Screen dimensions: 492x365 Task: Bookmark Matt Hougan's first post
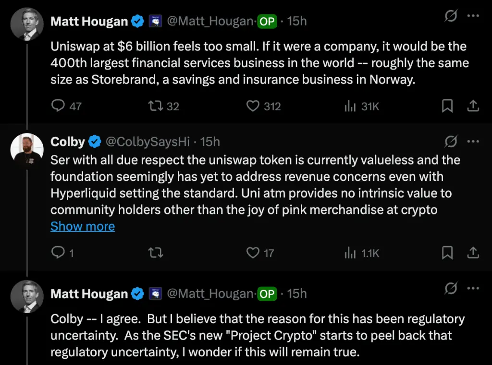[447, 106]
